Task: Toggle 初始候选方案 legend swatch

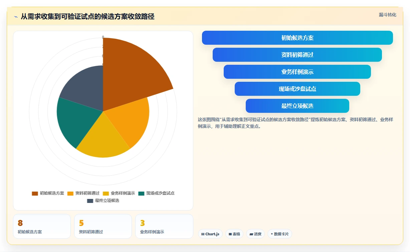Action: (35, 193)
